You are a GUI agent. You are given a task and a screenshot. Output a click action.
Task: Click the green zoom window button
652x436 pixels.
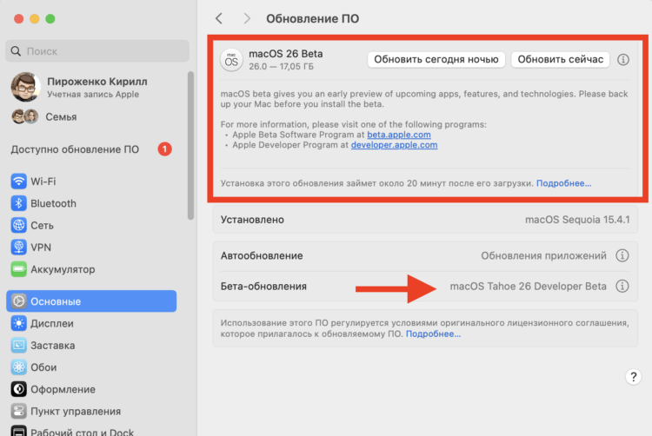click(x=50, y=19)
